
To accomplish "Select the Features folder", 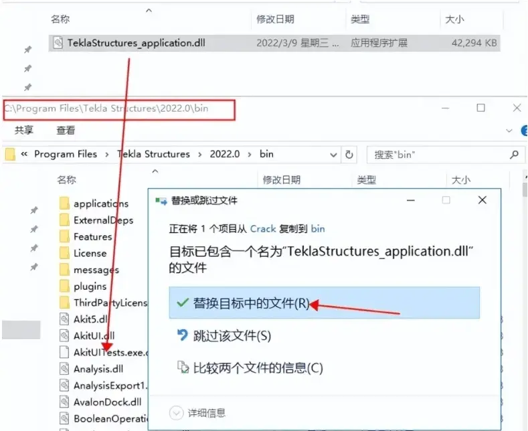I will click(86, 236).
